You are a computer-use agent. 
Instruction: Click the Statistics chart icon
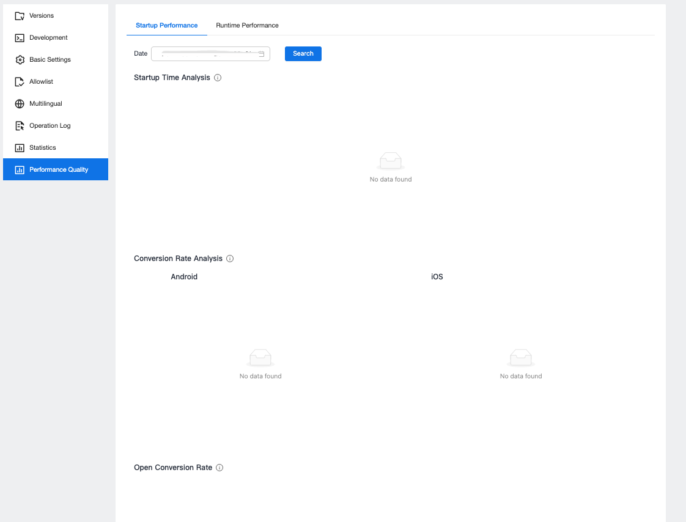20,148
